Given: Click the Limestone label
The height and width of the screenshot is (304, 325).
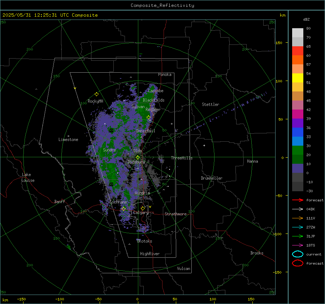Looking at the screenshot, I should tap(68, 140).
